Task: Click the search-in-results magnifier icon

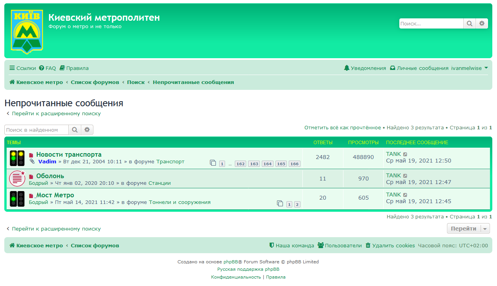Action: [75, 130]
